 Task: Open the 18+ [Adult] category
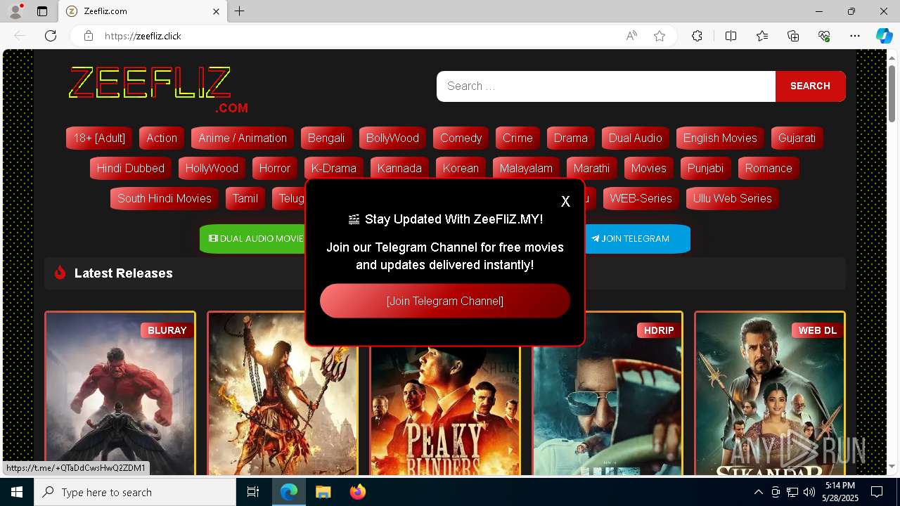point(99,138)
